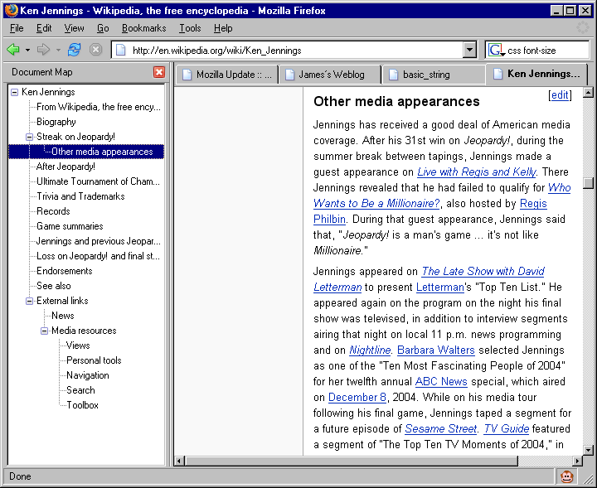Screen dimensions: 597x488
Task: Select the Ken Jennings tab
Action: [536, 74]
